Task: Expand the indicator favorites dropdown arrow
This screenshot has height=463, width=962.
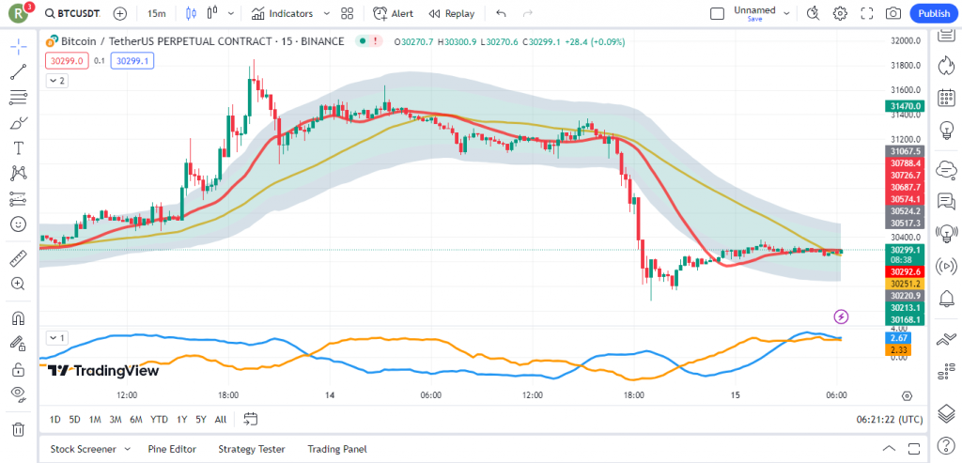Action: (326, 13)
